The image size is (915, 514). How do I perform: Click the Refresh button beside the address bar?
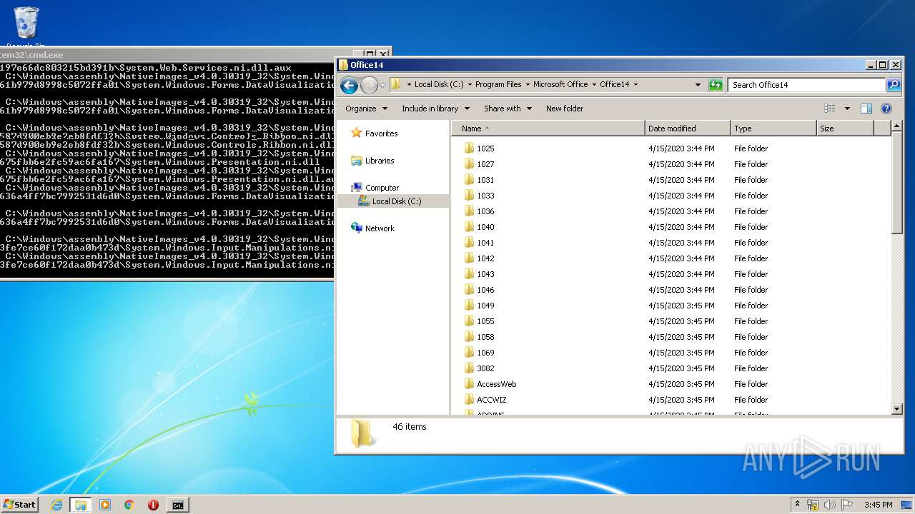716,85
